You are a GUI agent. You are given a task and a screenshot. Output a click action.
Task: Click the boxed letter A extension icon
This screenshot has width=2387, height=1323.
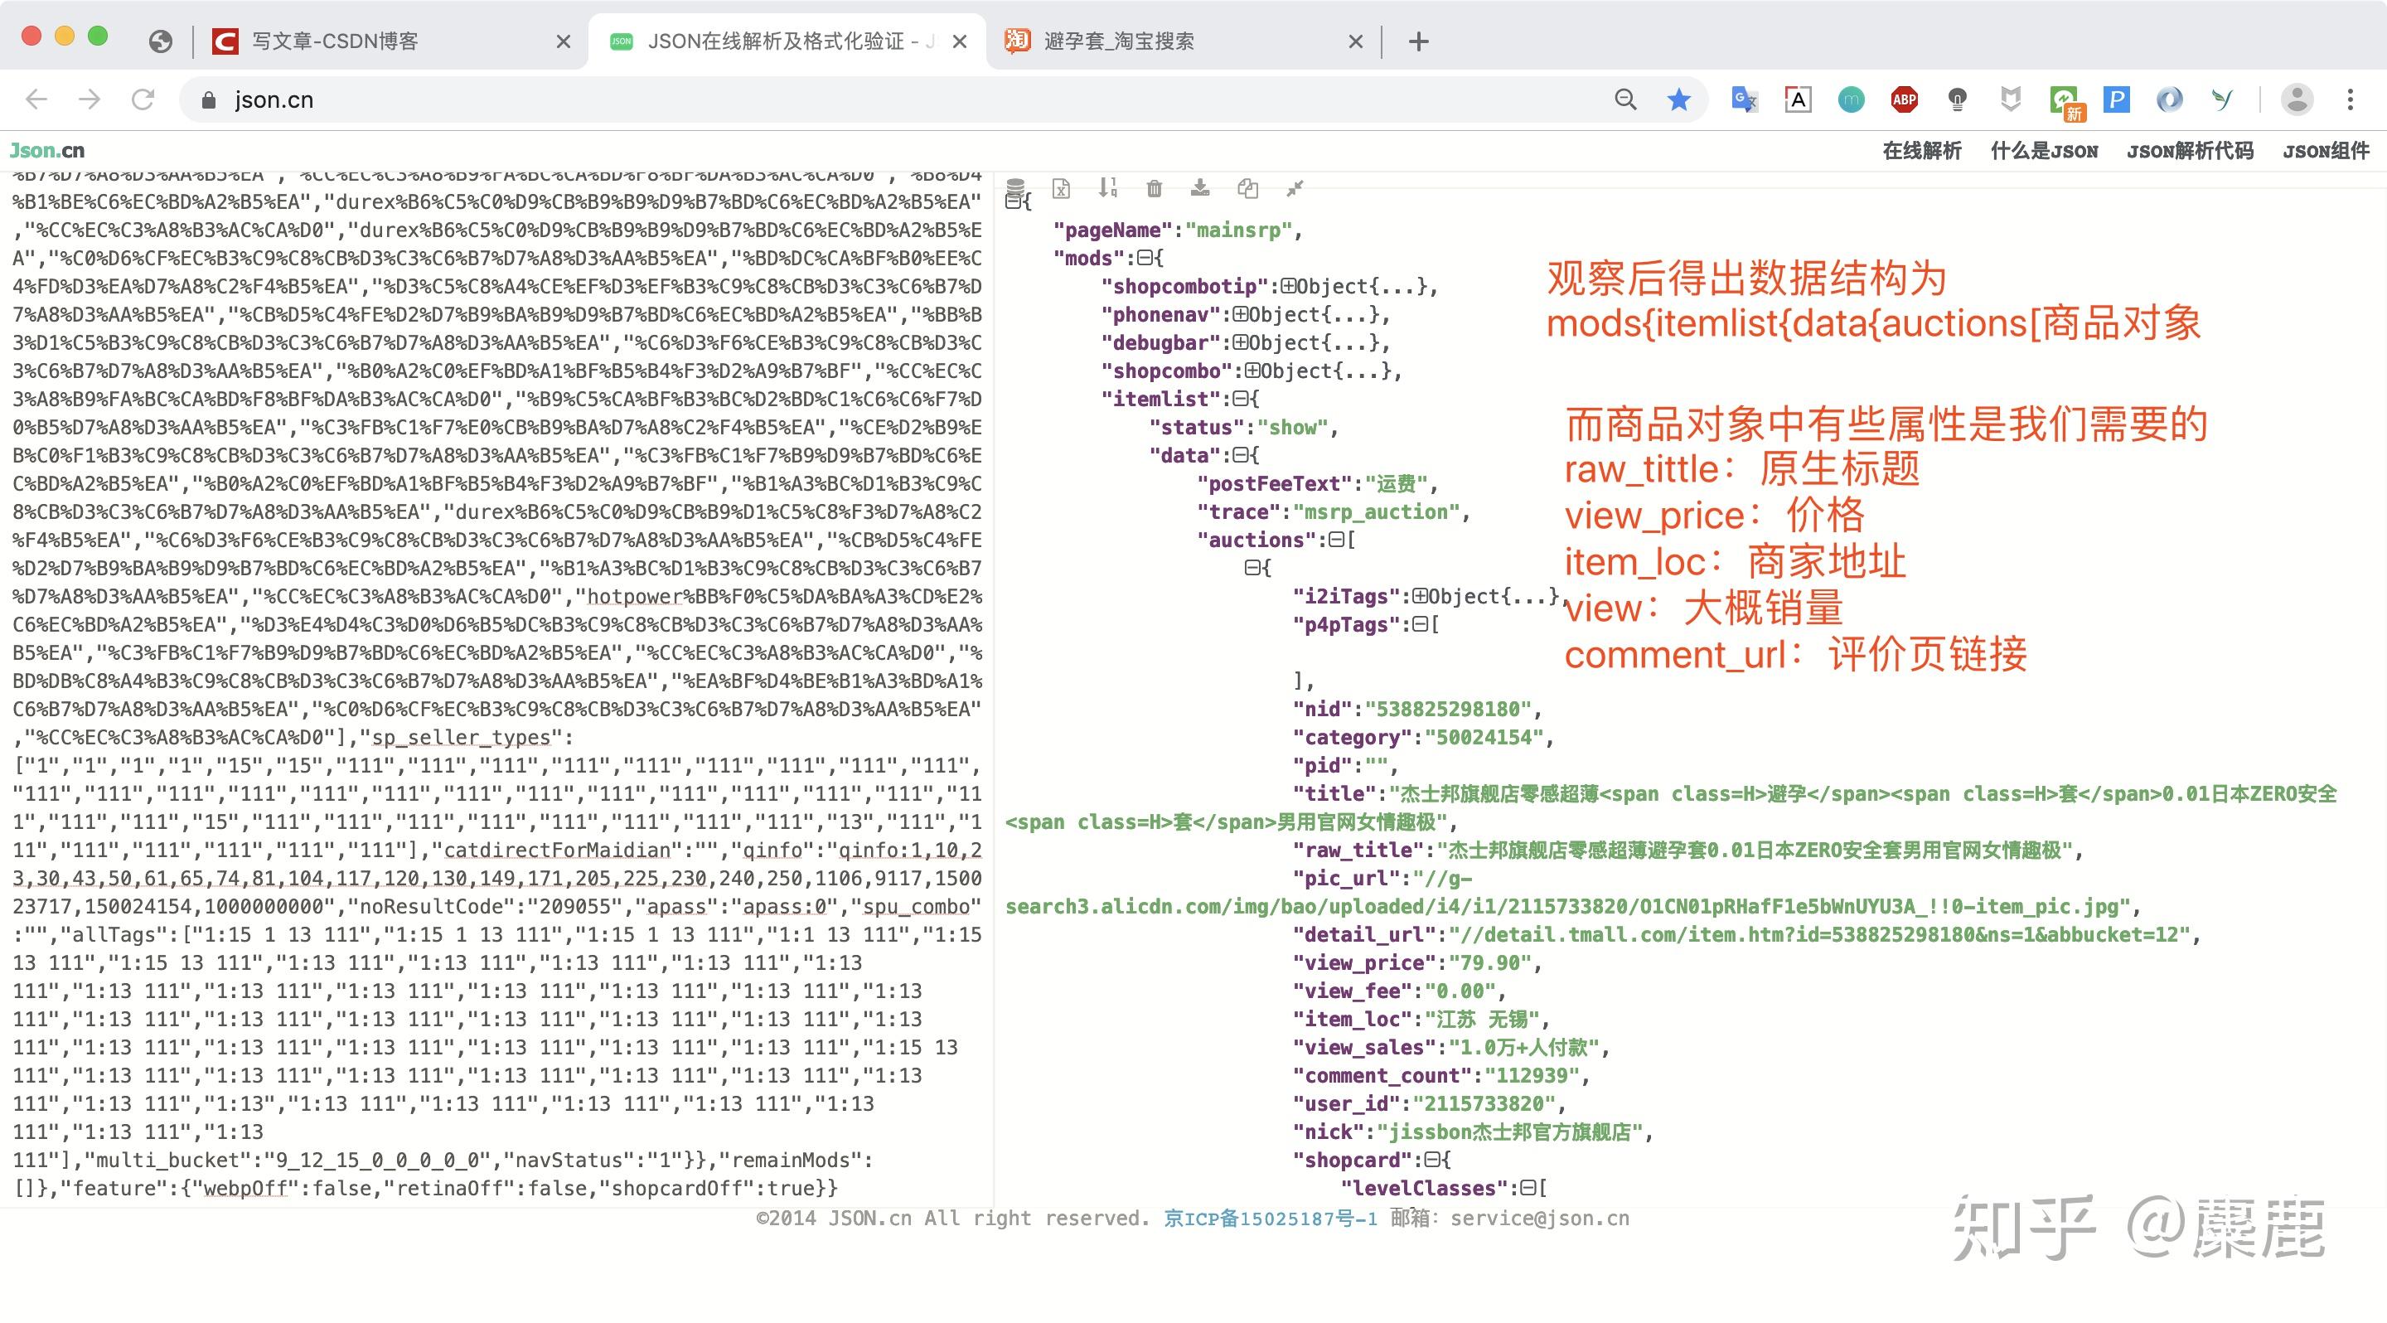(x=1798, y=99)
